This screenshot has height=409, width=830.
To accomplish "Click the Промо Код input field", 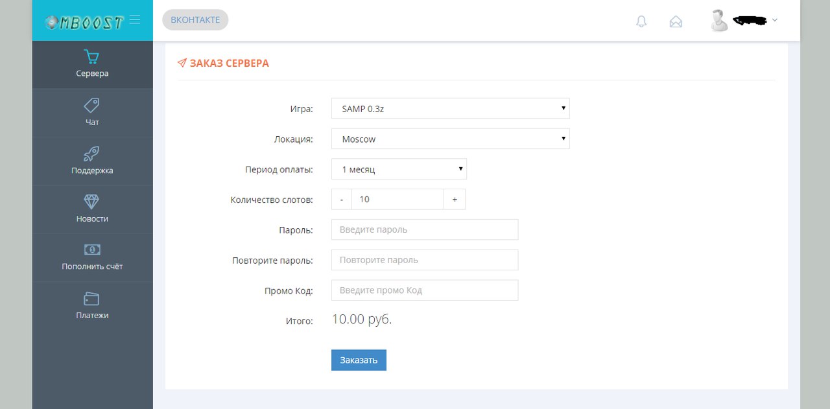I will (425, 290).
